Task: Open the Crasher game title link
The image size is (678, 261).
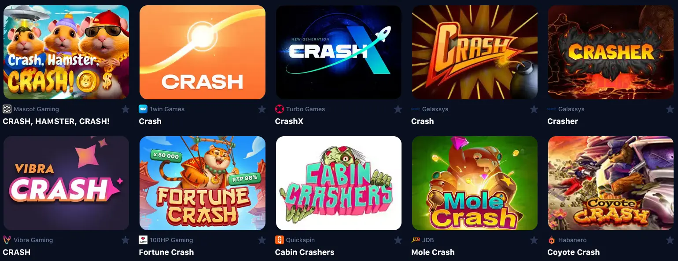Action: 563,121
